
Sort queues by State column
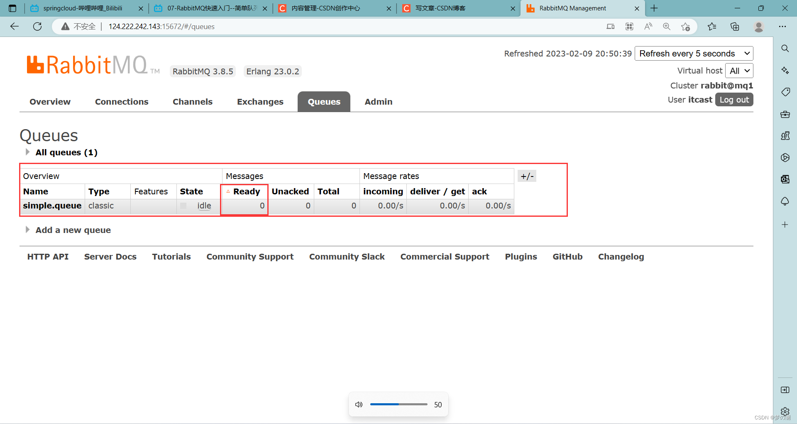point(191,191)
